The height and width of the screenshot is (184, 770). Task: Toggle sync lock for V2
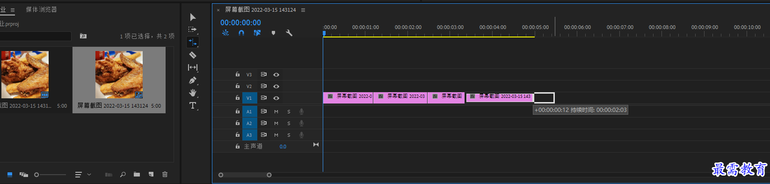[x=264, y=86]
